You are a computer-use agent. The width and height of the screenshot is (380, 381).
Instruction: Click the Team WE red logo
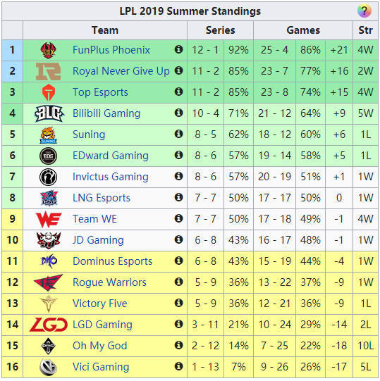click(49, 220)
